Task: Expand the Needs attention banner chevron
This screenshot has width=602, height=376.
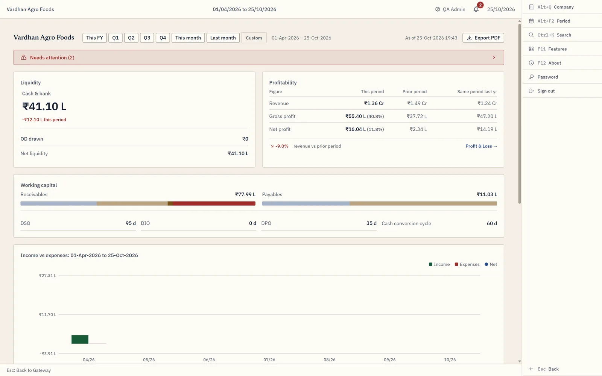Action: click(494, 58)
